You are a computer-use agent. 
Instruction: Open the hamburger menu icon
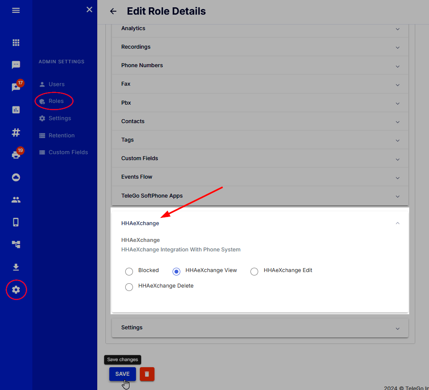16,10
